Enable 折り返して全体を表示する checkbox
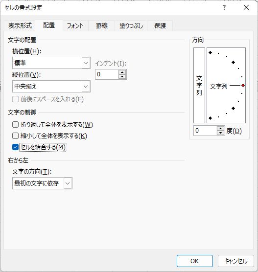This screenshot has height=272, width=258. click(16, 125)
